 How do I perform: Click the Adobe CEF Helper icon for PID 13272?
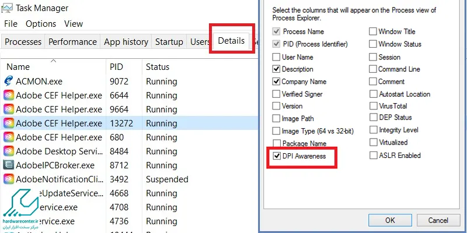[9, 123]
